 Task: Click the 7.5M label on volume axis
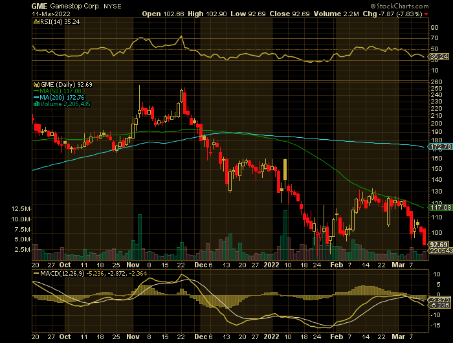[x=23, y=230]
